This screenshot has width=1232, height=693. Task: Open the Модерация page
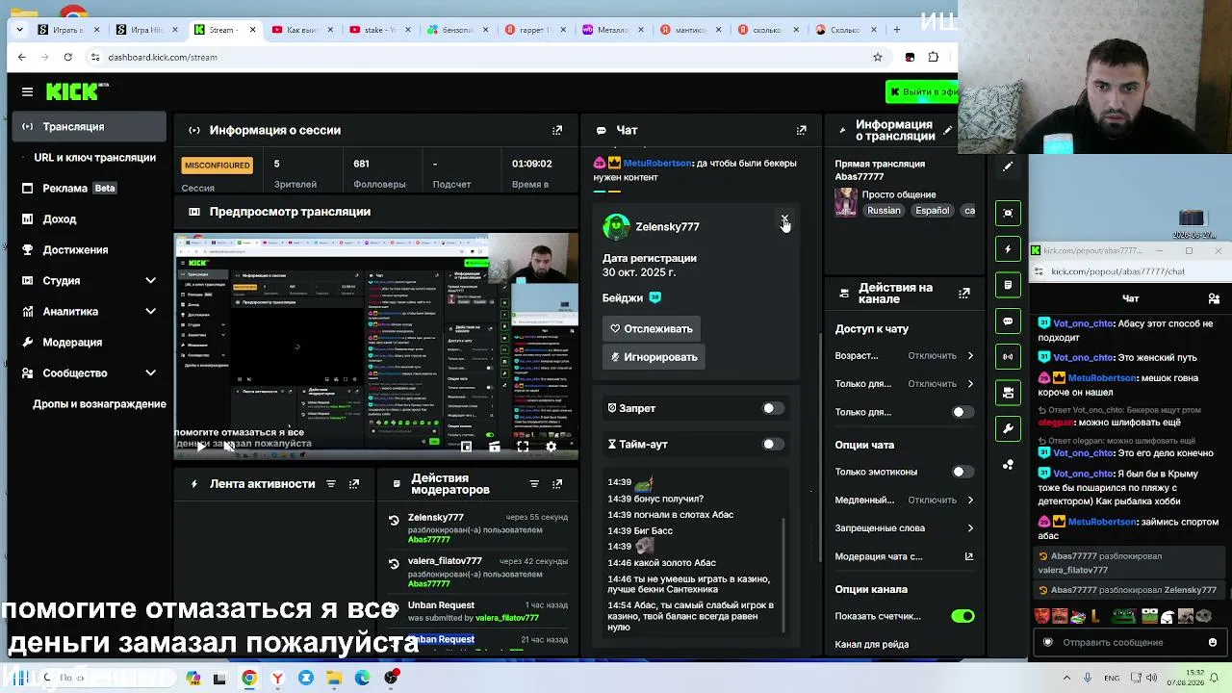pyautogui.click(x=90, y=342)
